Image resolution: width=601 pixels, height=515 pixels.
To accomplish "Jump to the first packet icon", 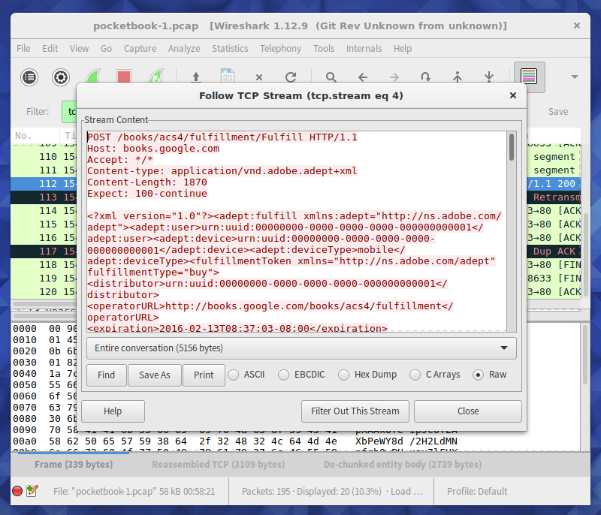I will point(458,77).
